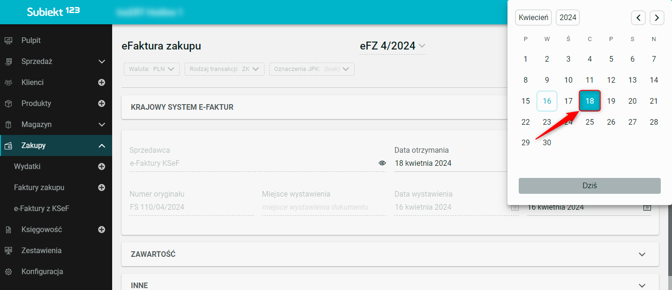
Task: Open the Waluta PLN dropdown
Action: 152,69
